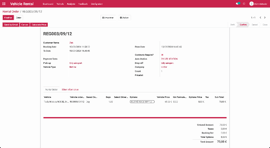Viewport: 270px width, 148px height.
Task: Open the Analysis menu
Action: [x=71, y=4]
